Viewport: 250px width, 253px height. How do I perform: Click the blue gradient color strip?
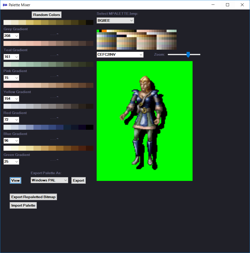click(48, 127)
